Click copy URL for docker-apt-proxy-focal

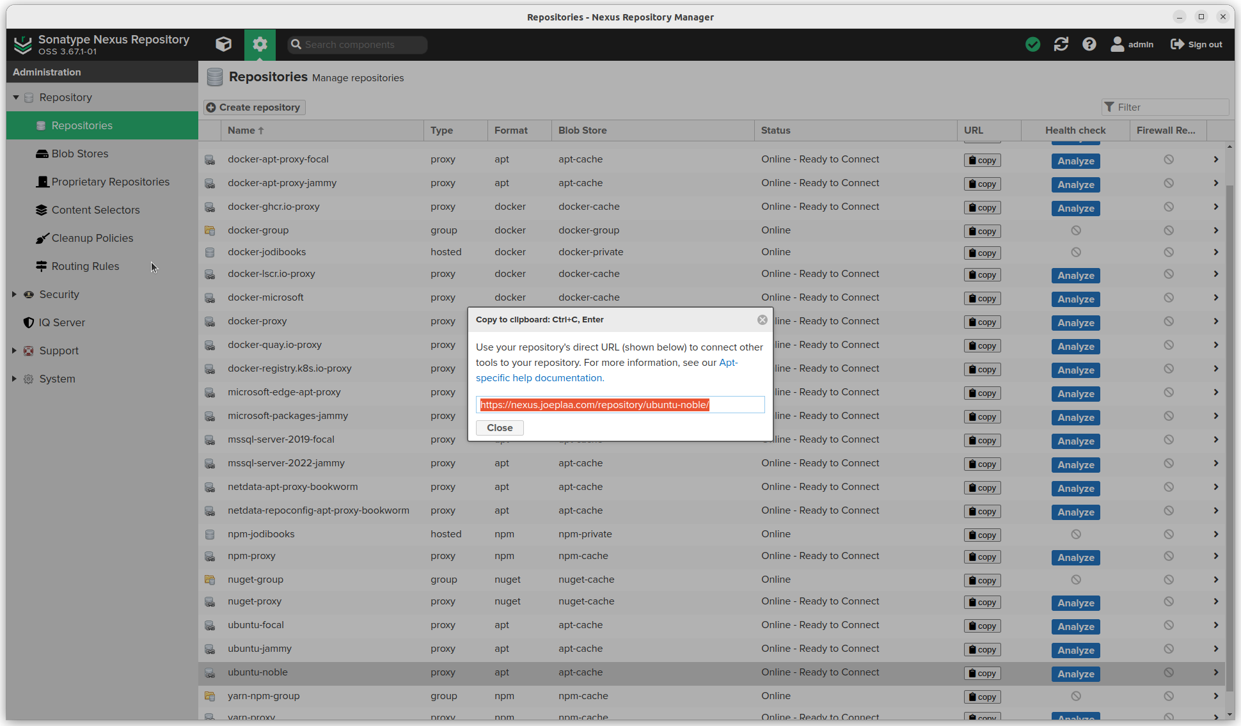[983, 161]
